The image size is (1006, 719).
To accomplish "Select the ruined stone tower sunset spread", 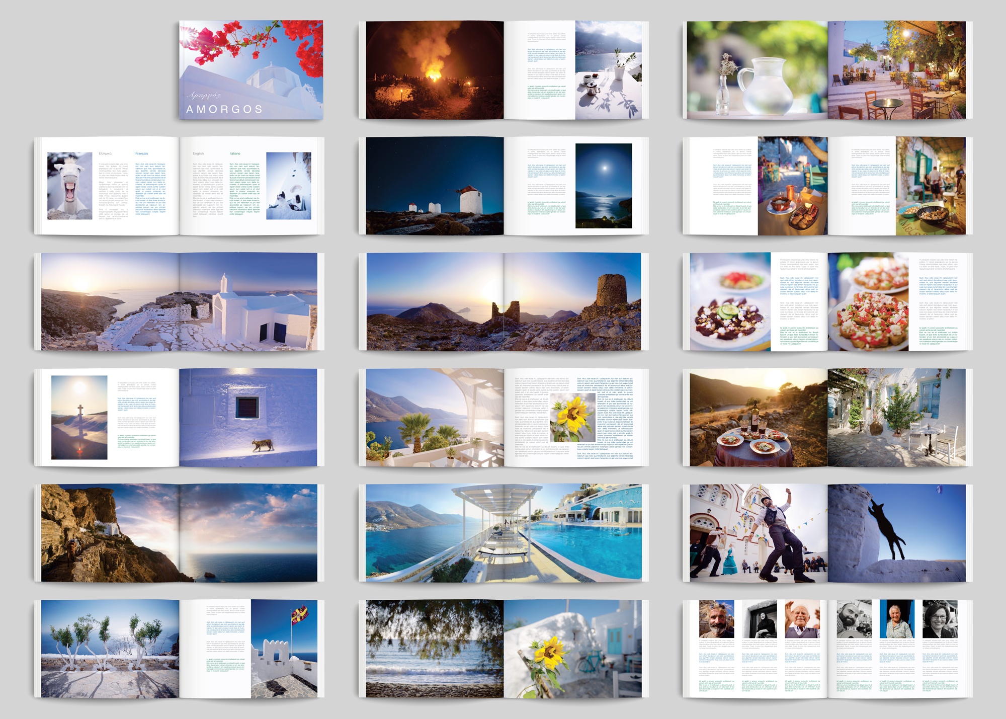I will 504,301.
